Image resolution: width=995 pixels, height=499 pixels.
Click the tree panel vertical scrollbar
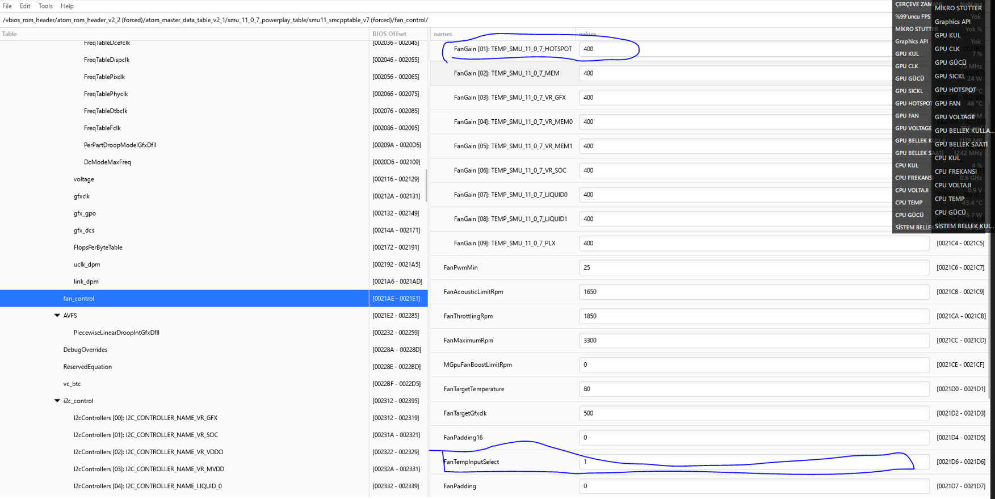tap(426, 185)
